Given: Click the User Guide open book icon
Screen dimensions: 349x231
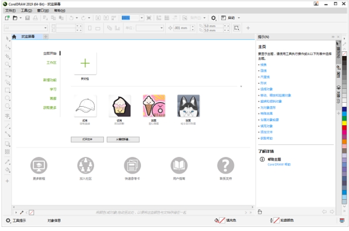Looking at the screenshot, I should click(179, 165).
